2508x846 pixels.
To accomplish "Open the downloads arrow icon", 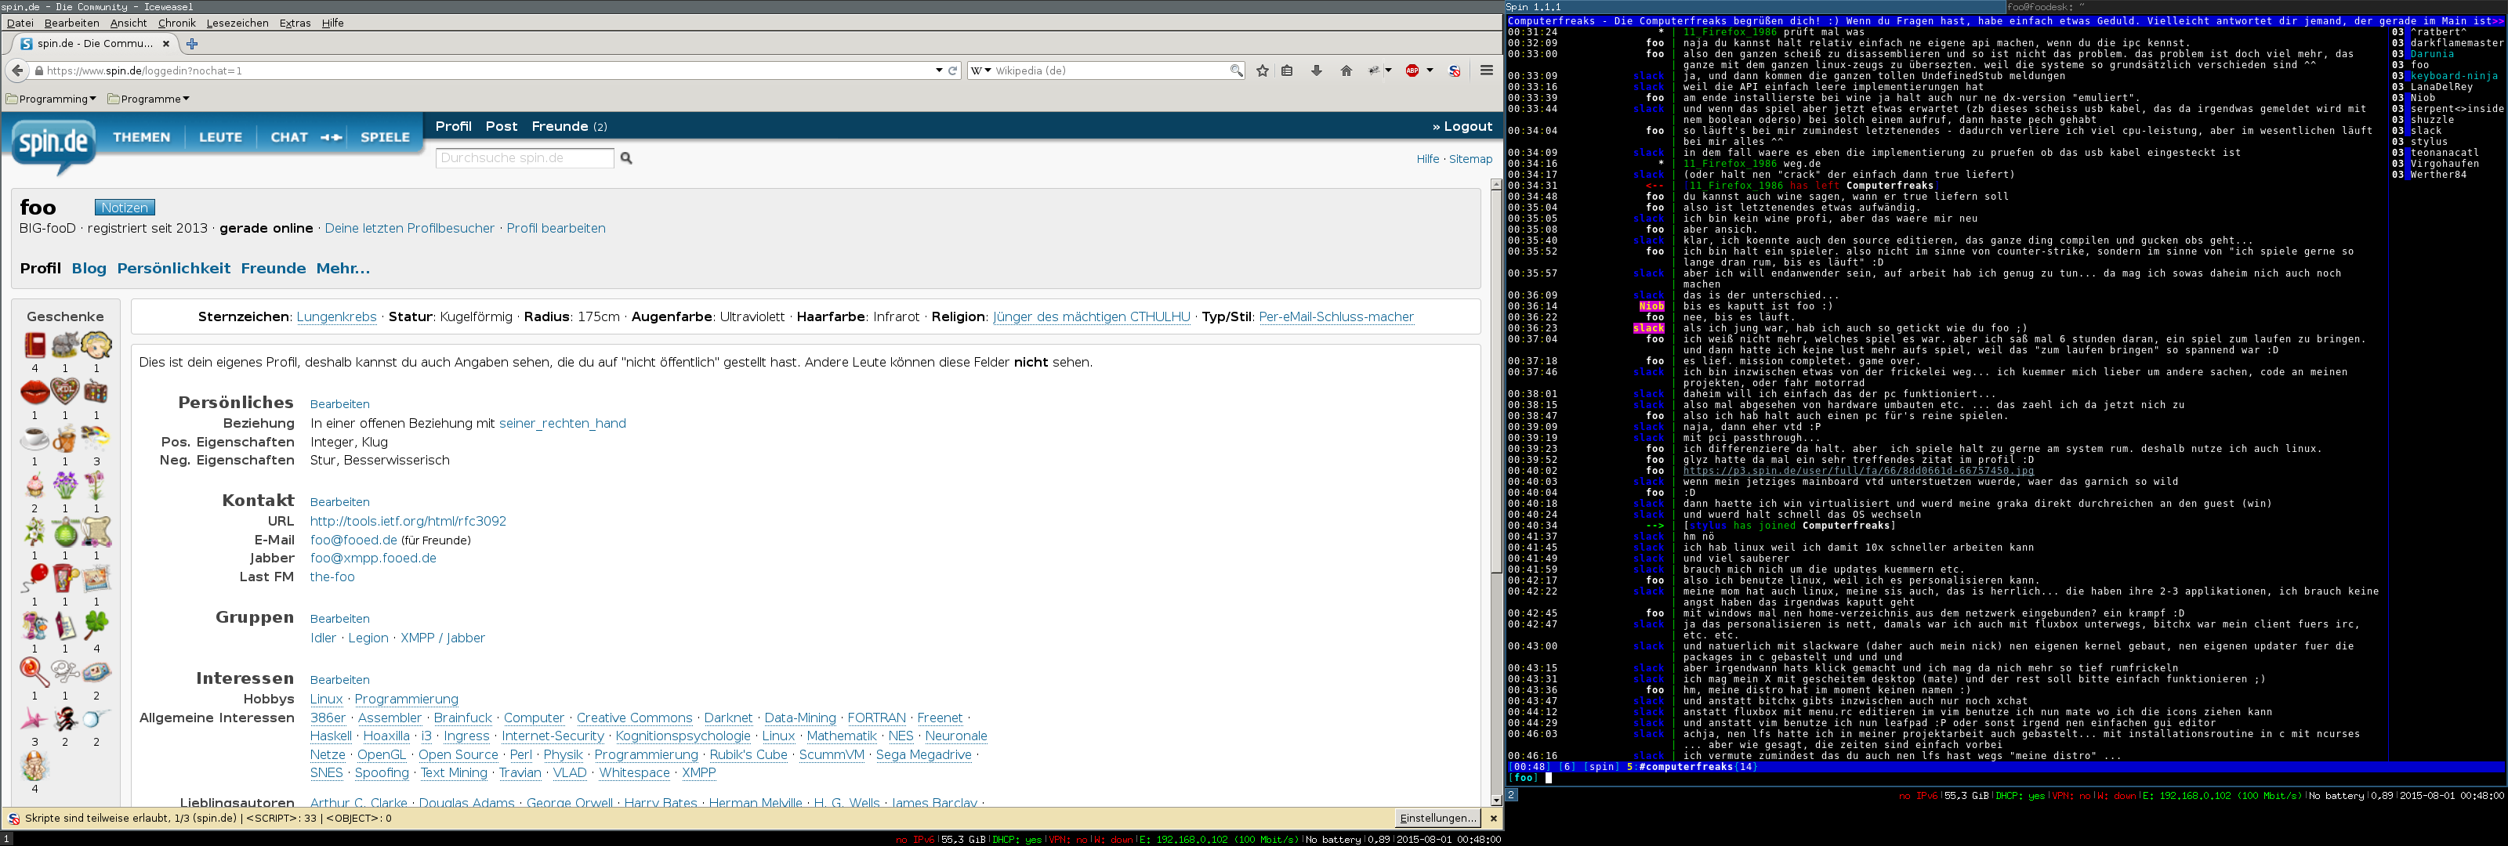I will point(1317,71).
